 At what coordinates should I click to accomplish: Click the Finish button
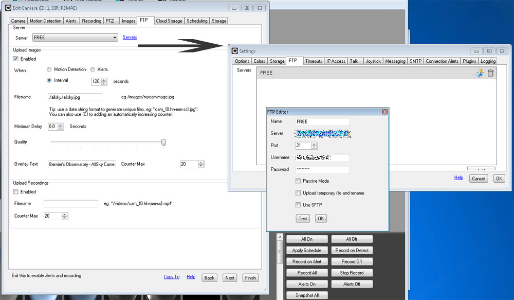(x=250, y=278)
